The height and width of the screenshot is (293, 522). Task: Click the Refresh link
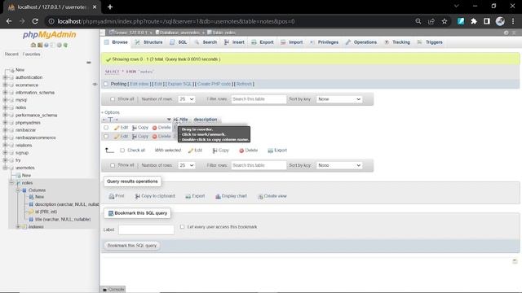coord(244,84)
